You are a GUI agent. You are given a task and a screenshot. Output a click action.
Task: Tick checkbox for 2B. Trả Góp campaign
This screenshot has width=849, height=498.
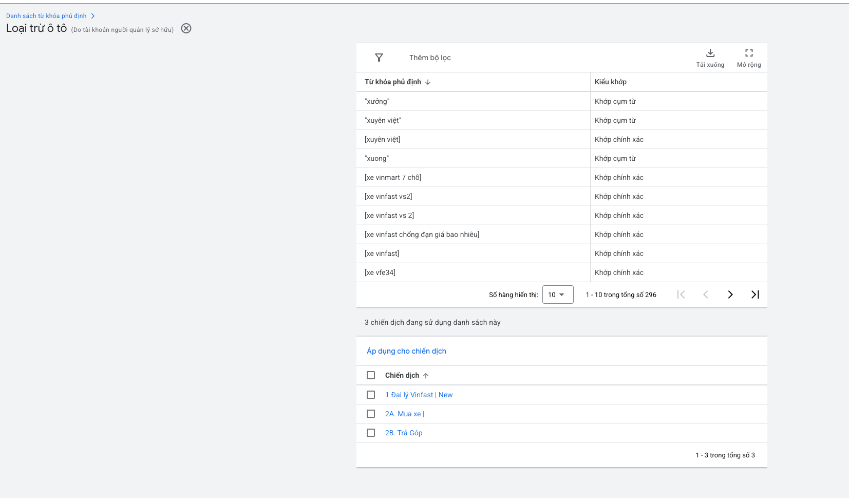tap(371, 433)
